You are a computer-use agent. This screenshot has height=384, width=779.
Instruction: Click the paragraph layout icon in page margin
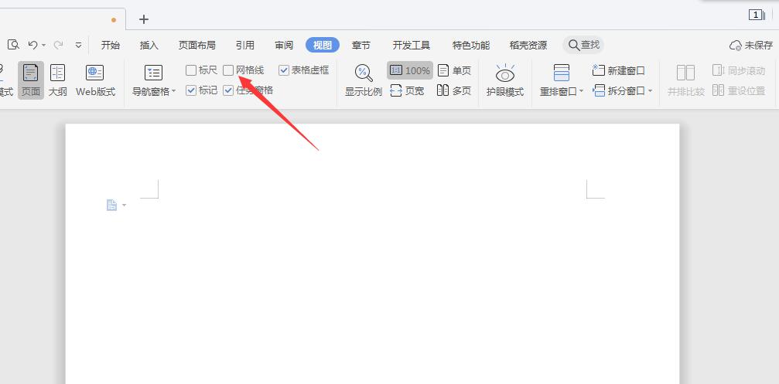tap(111, 205)
